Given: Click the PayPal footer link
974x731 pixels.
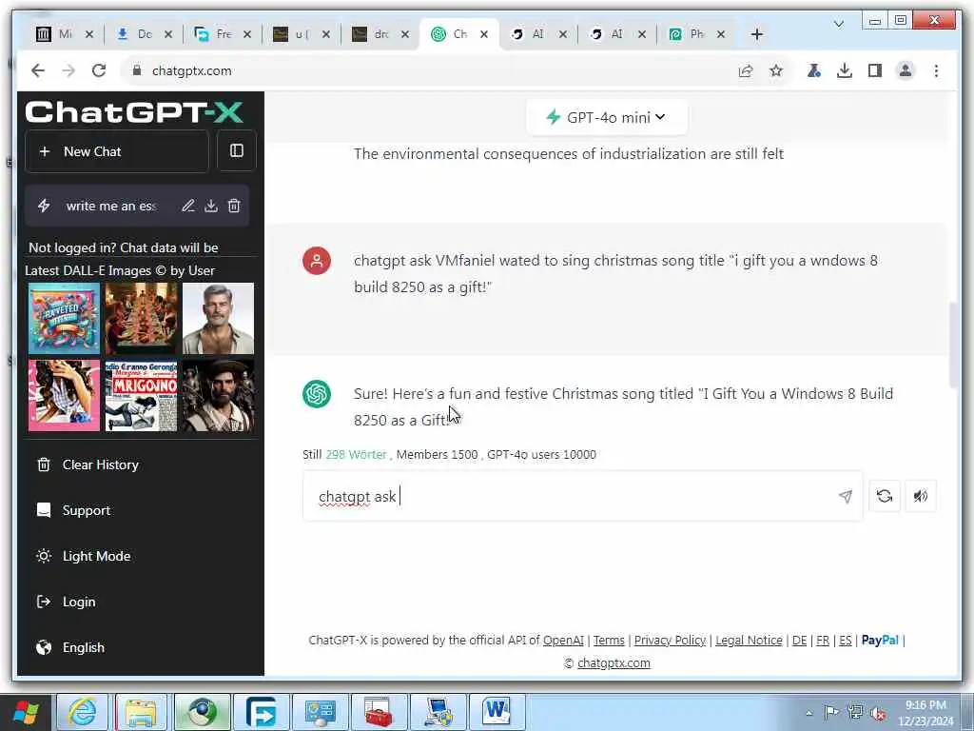Looking at the screenshot, I should (880, 641).
